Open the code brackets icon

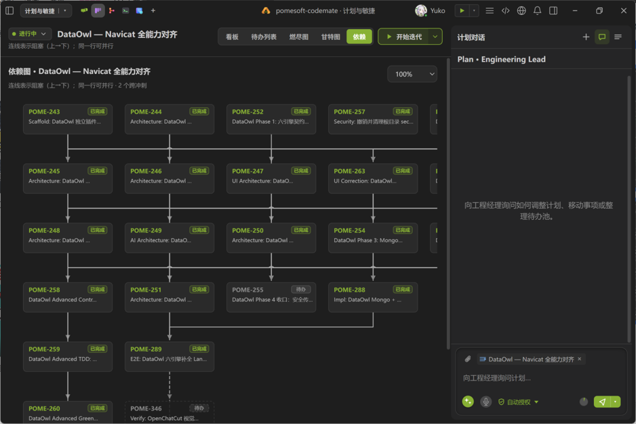click(505, 11)
